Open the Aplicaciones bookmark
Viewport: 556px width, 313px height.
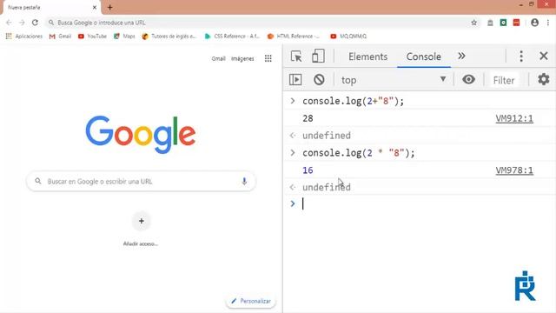click(x=24, y=37)
